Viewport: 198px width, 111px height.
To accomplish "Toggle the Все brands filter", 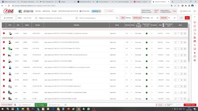I will click(123, 18).
